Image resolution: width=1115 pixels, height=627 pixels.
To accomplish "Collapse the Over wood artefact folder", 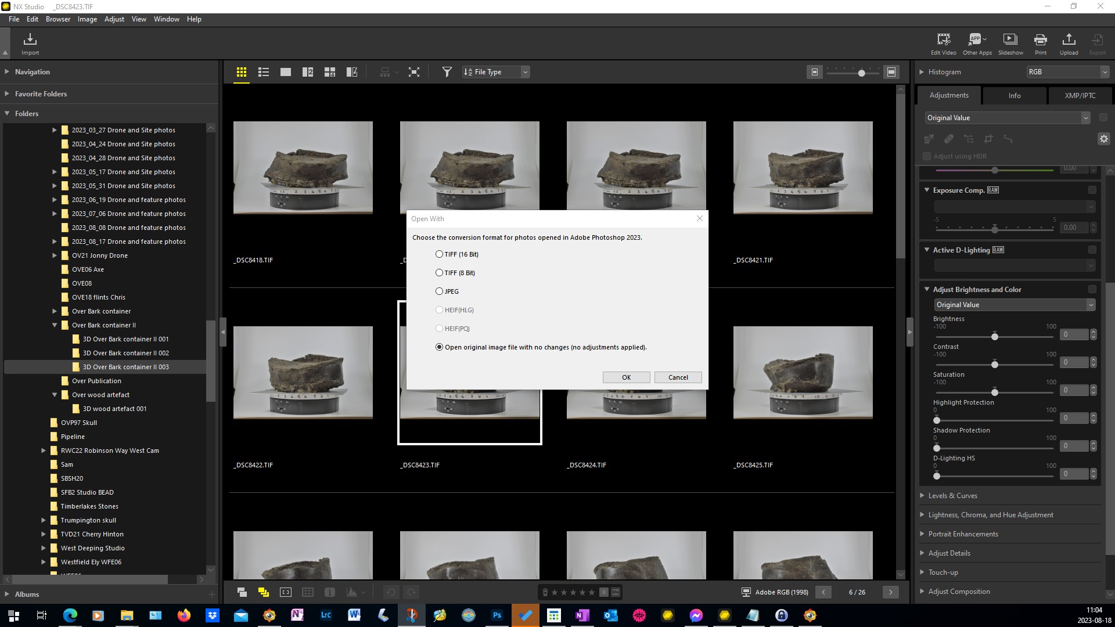I will 55,395.
